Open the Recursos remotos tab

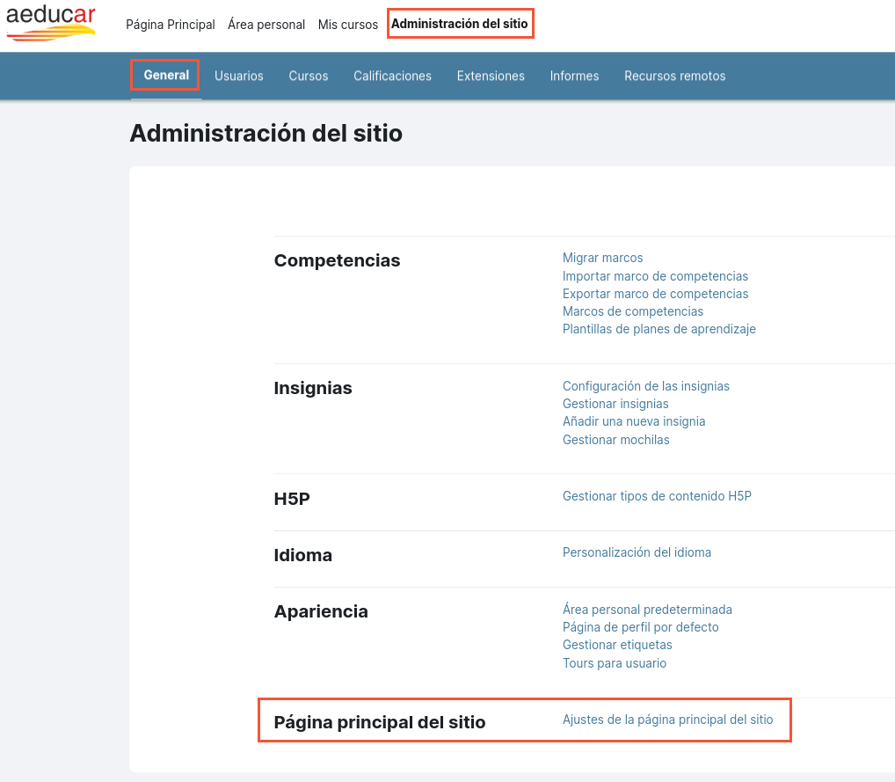coord(674,76)
